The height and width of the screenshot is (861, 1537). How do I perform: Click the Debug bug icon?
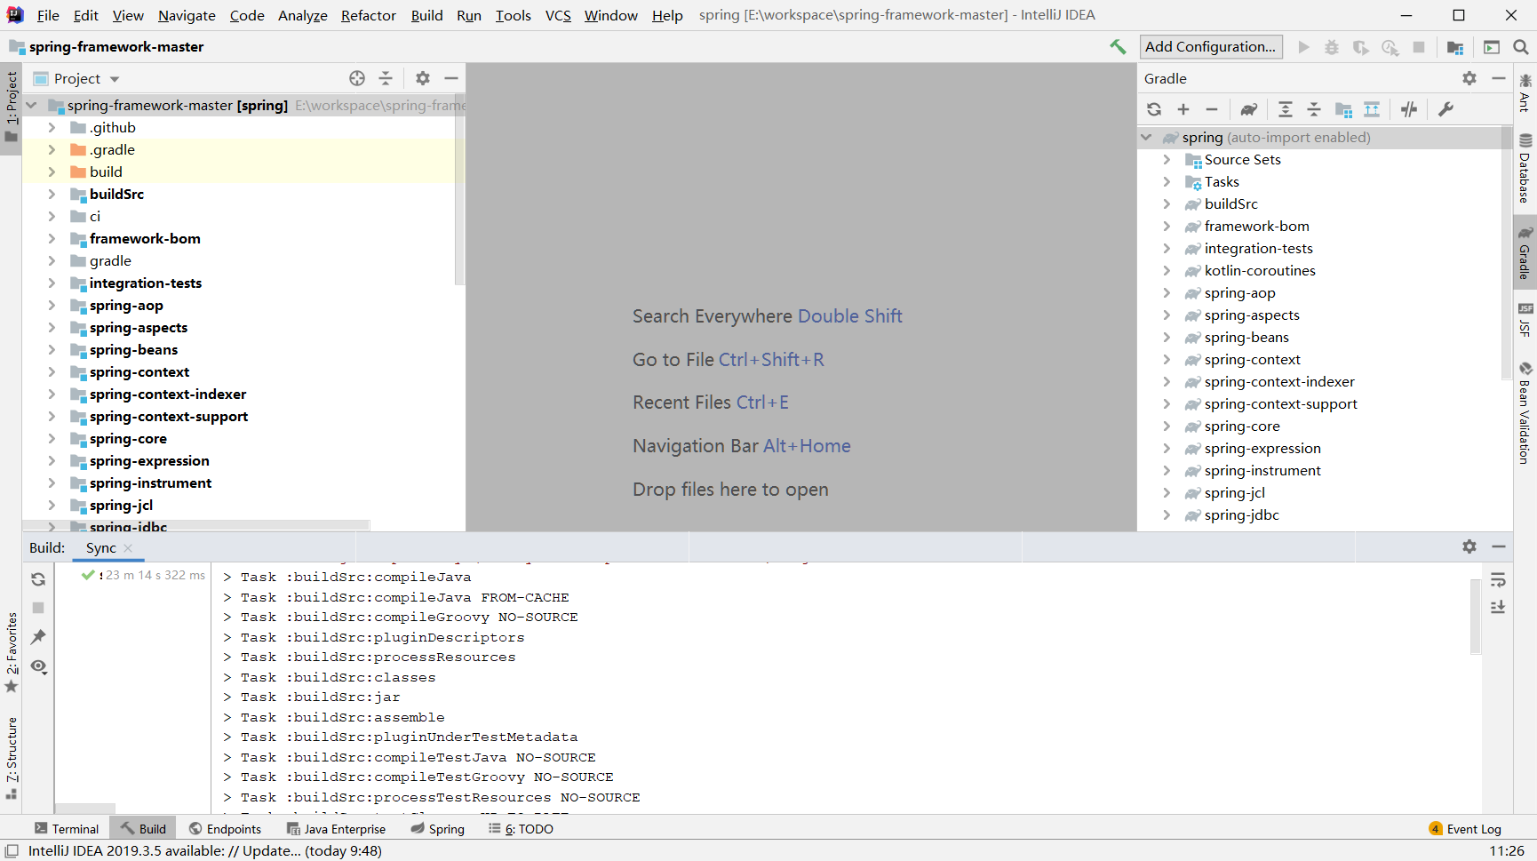tap(1332, 47)
